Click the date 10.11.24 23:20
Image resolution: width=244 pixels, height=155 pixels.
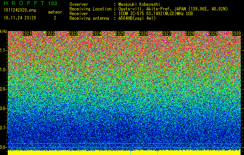20,18
